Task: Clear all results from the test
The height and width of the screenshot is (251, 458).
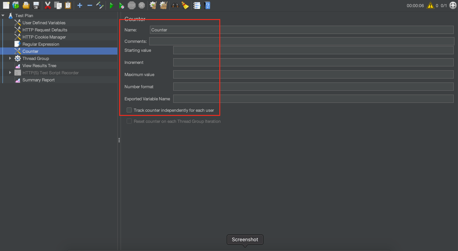Action: tap(163, 5)
